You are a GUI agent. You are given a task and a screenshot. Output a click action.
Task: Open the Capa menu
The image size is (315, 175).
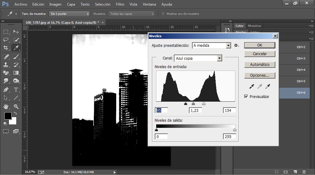71,4
